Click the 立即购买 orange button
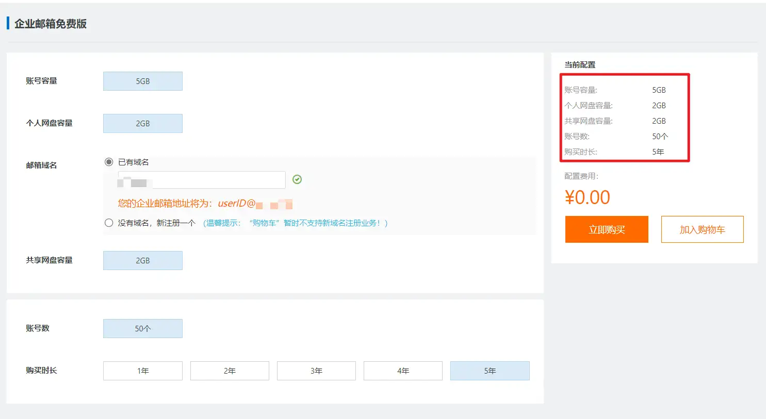 coord(607,229)
